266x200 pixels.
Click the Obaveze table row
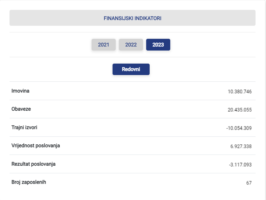tap(133, 109)
